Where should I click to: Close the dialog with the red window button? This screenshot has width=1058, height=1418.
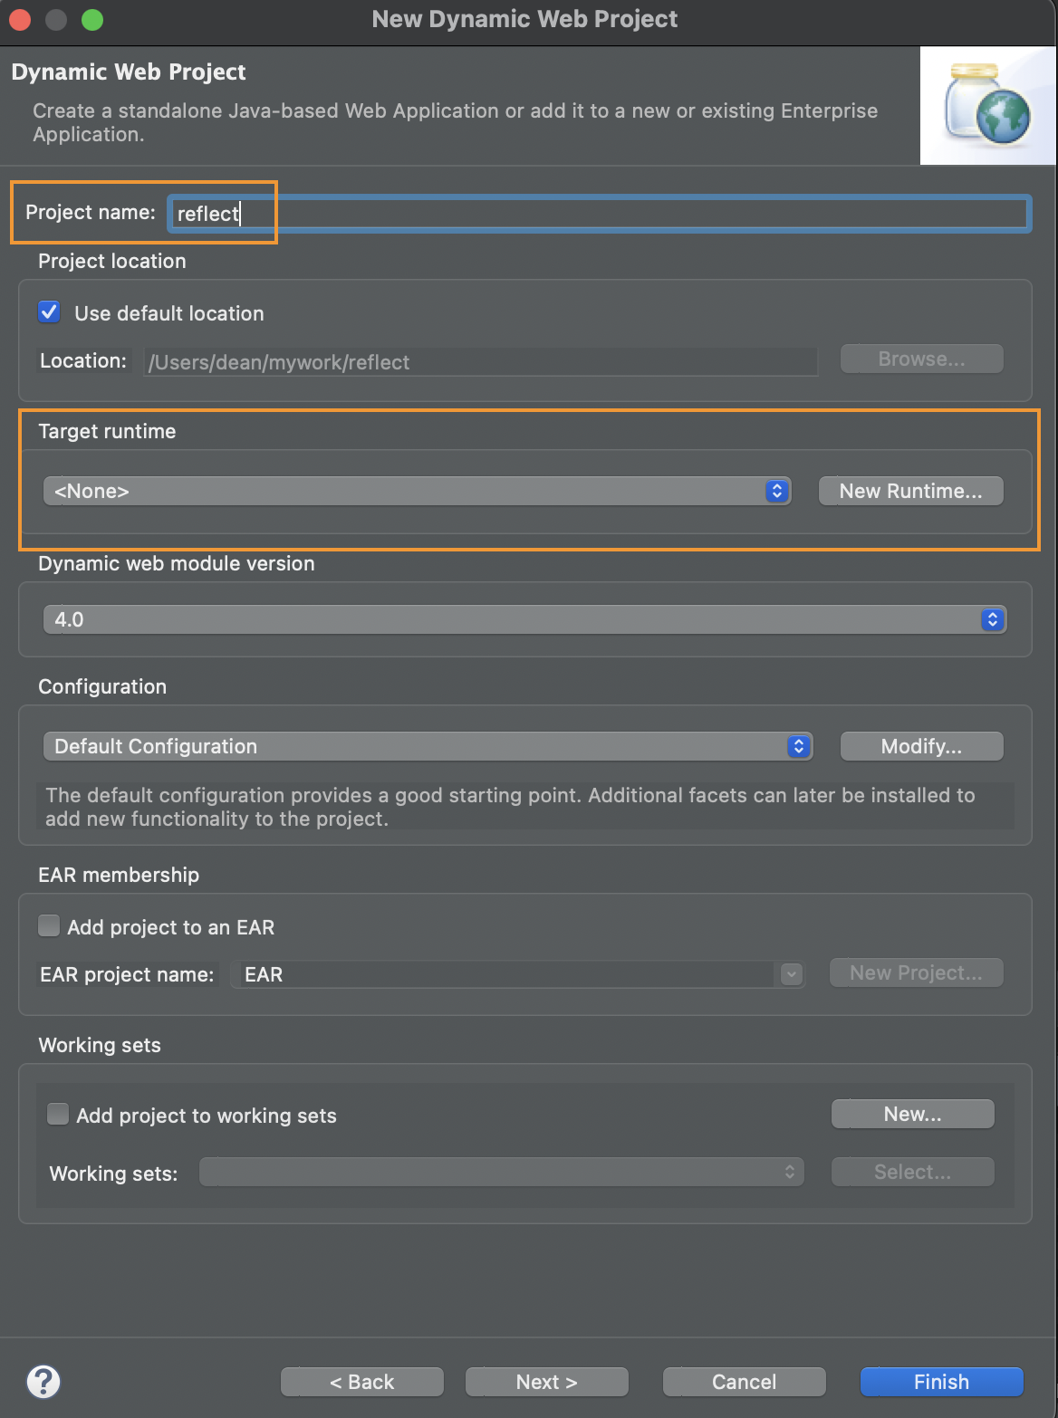click(x=20, y=19)
